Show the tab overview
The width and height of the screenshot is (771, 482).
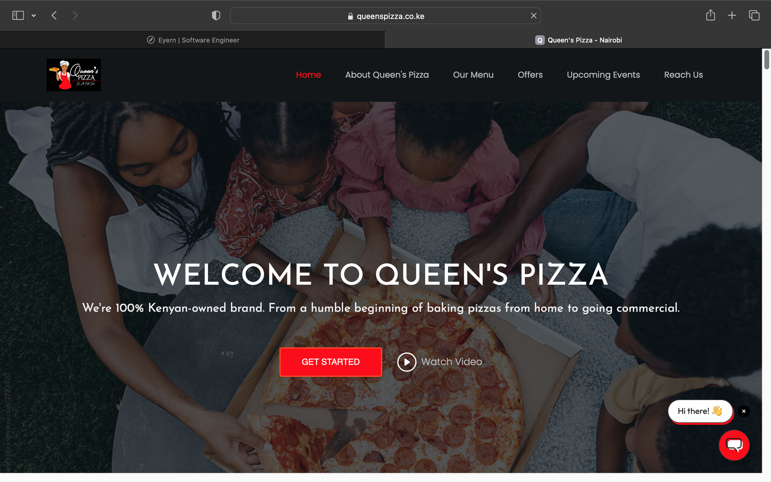coord(754,15)
